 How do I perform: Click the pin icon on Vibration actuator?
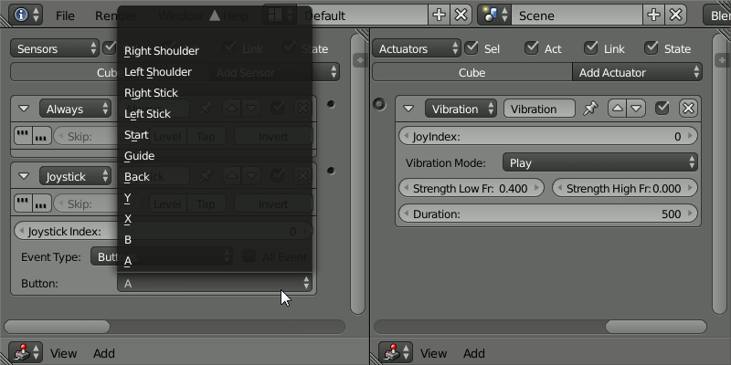click(x=590, y=109)
